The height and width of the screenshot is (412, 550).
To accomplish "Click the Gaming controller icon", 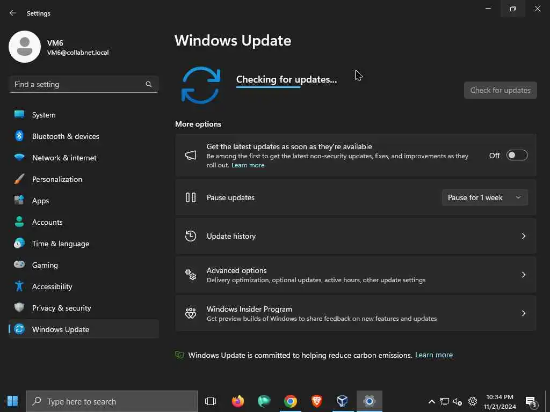I will point(19,264).
